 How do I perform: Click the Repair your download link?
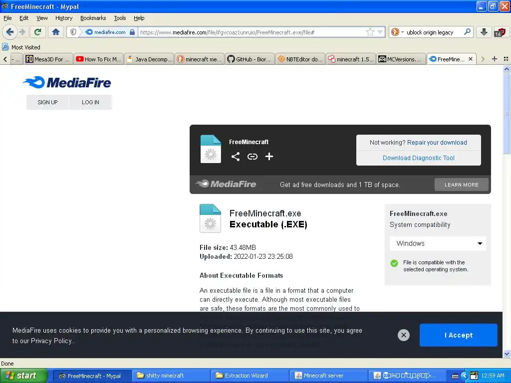pyautogui.click(x=437, y=142)
